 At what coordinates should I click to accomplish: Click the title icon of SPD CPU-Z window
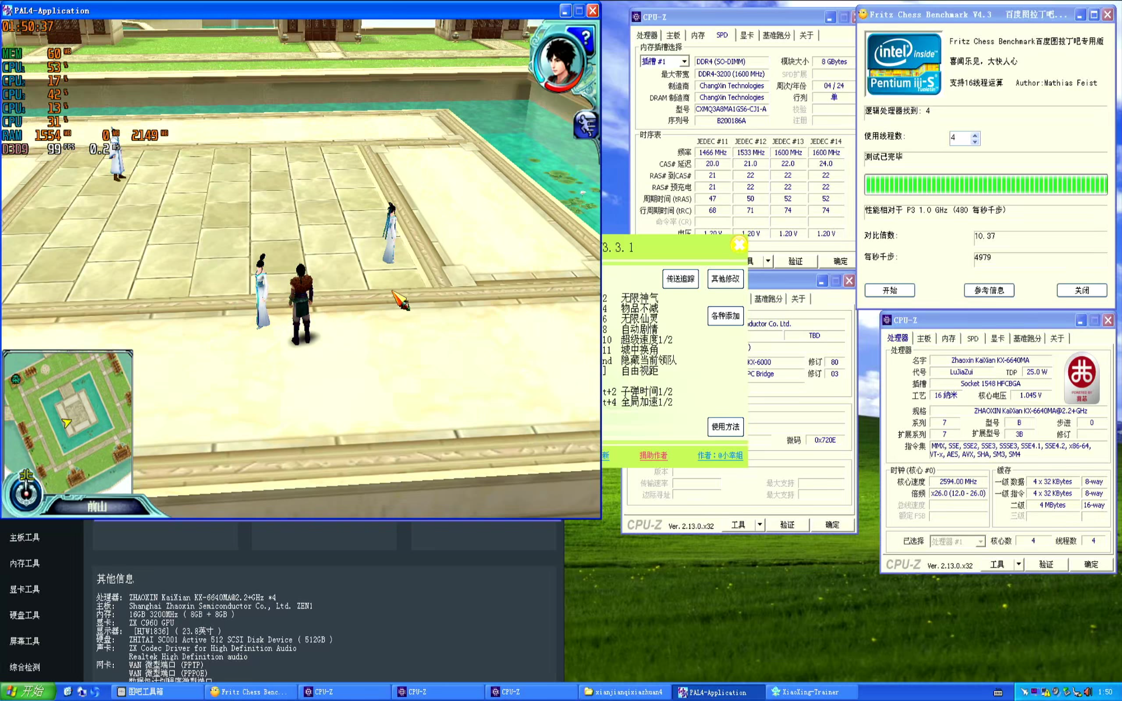636,17
